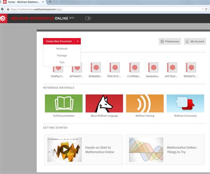The width and height of the screenshot is (210, 174).
Task: Click the Wolfram Community text link
Action: click(185, 116)
